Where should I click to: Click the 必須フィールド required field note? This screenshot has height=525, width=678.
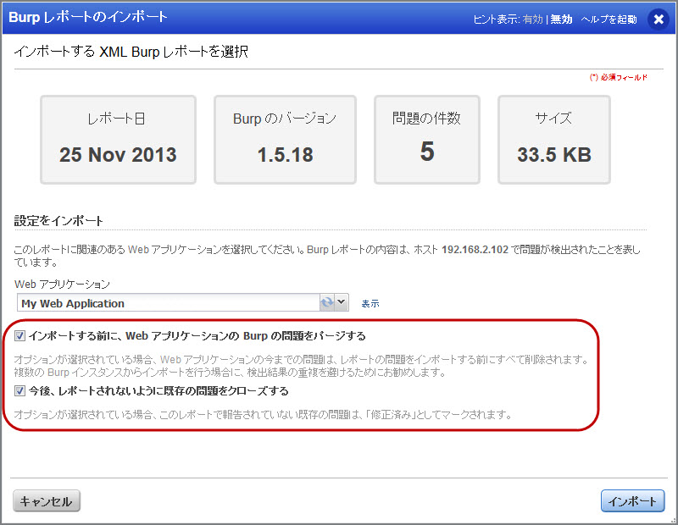click(620, 77)
